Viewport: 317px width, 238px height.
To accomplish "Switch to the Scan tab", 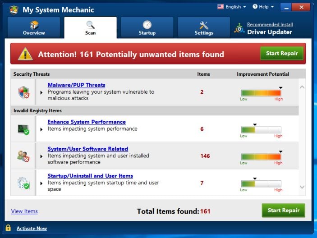I will pos(90,27).
